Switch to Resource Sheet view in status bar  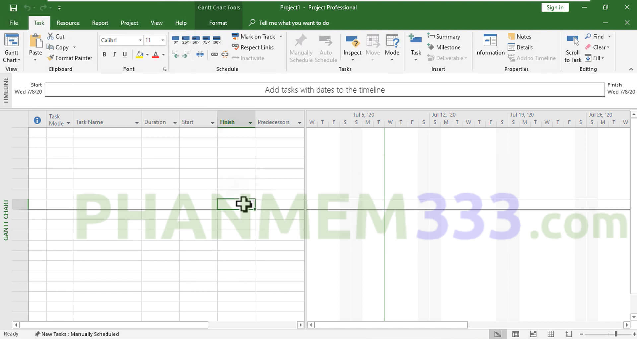(x=551, y=334)
